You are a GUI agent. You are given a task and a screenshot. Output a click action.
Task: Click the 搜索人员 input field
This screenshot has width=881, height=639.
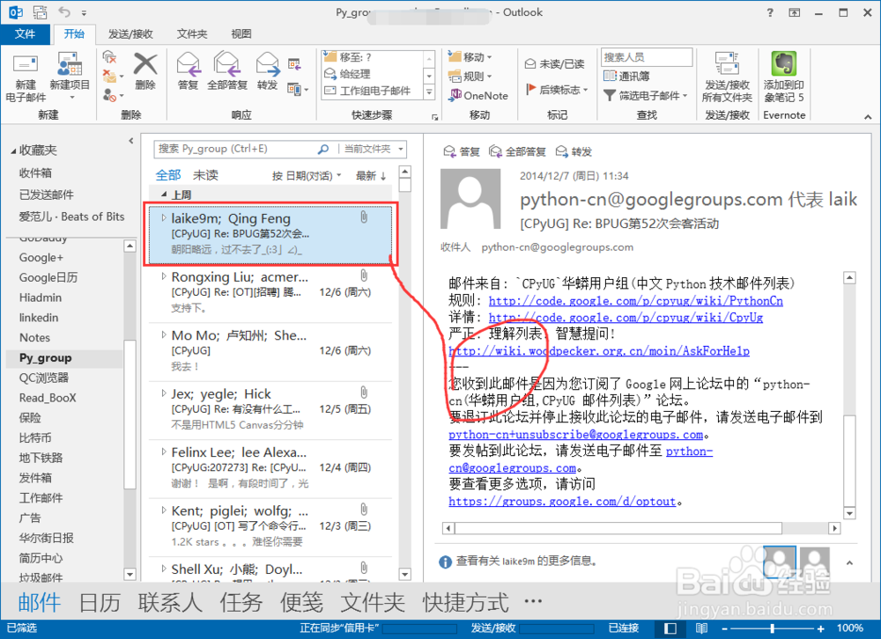tap(647, 57)
